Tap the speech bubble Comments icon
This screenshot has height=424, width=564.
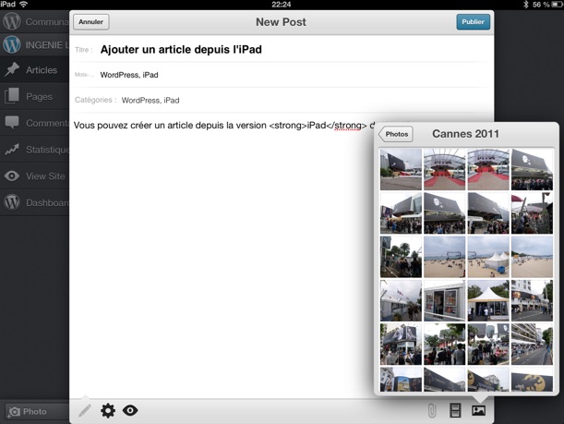(x=12, y=122)
